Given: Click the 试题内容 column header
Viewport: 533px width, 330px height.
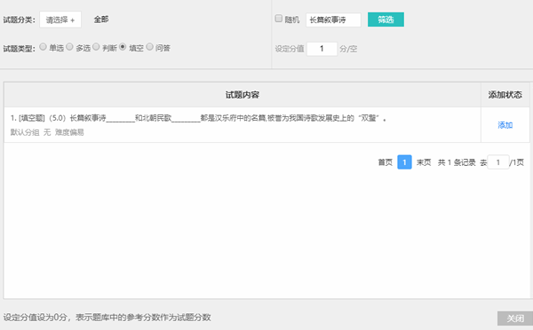Looking at the screenshot, I should [x=243, y=95].
